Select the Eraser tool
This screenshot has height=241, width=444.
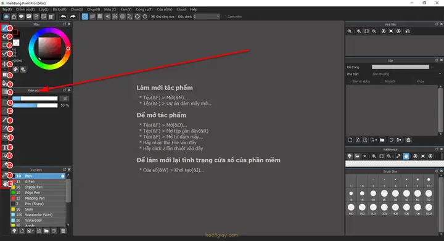tap(4, 36)
